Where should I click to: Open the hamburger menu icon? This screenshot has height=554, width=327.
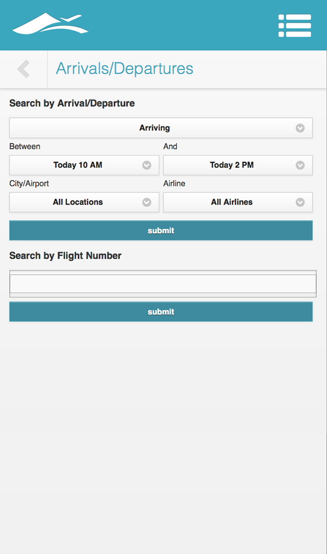pos(295,25)
